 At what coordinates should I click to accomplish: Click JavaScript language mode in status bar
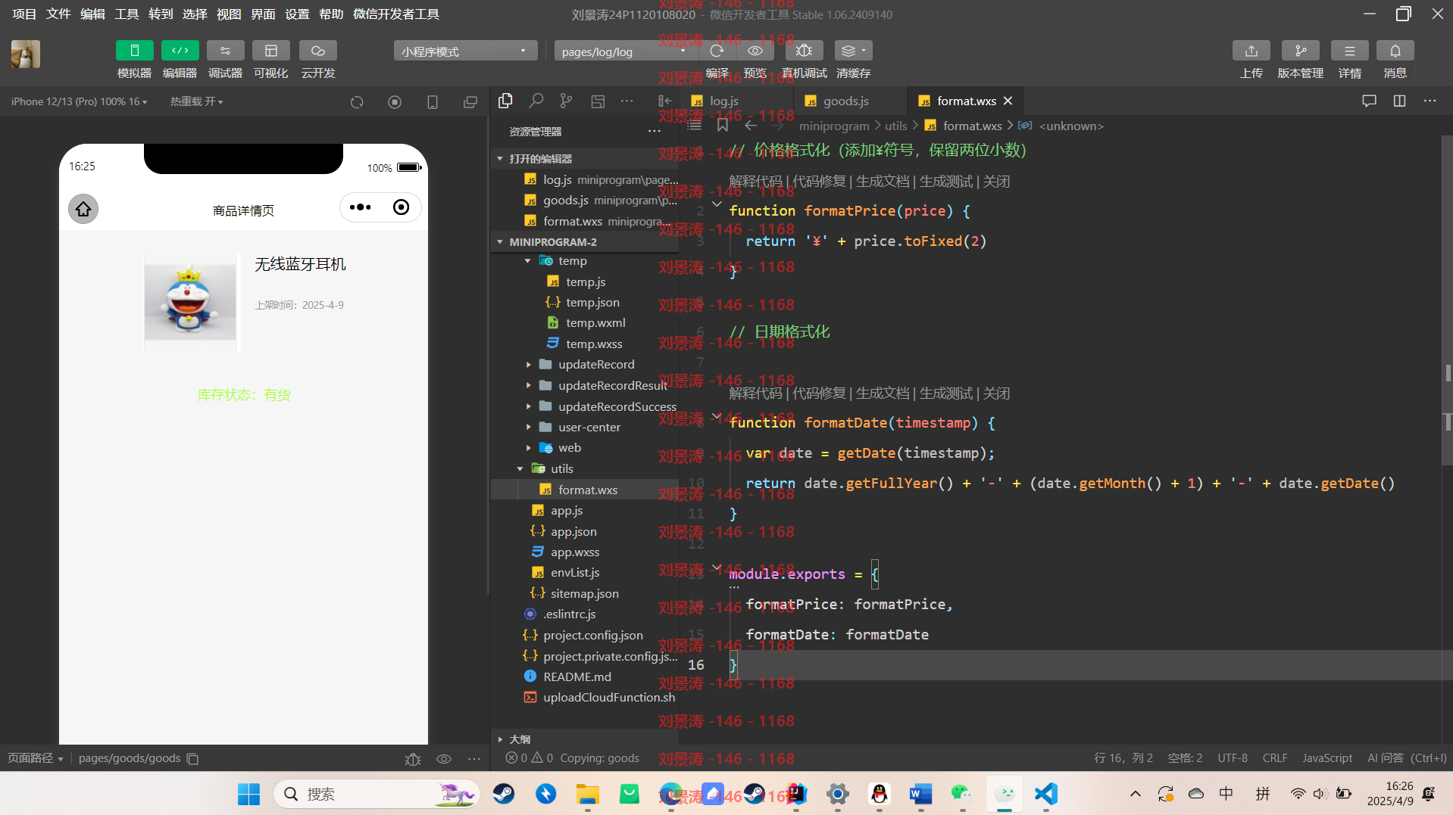pyautogui.click(x=1327, y=757)
